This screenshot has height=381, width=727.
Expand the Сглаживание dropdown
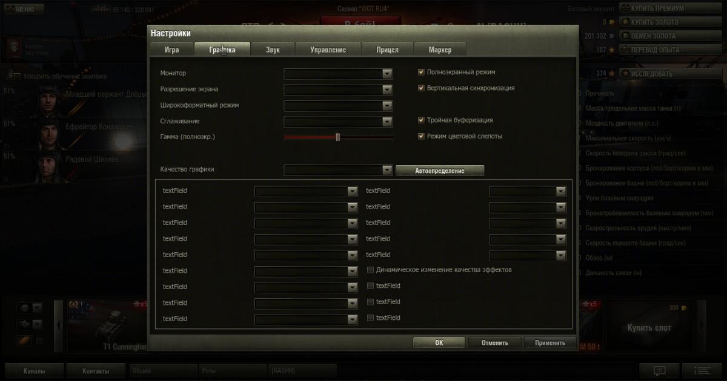(339, 122)
